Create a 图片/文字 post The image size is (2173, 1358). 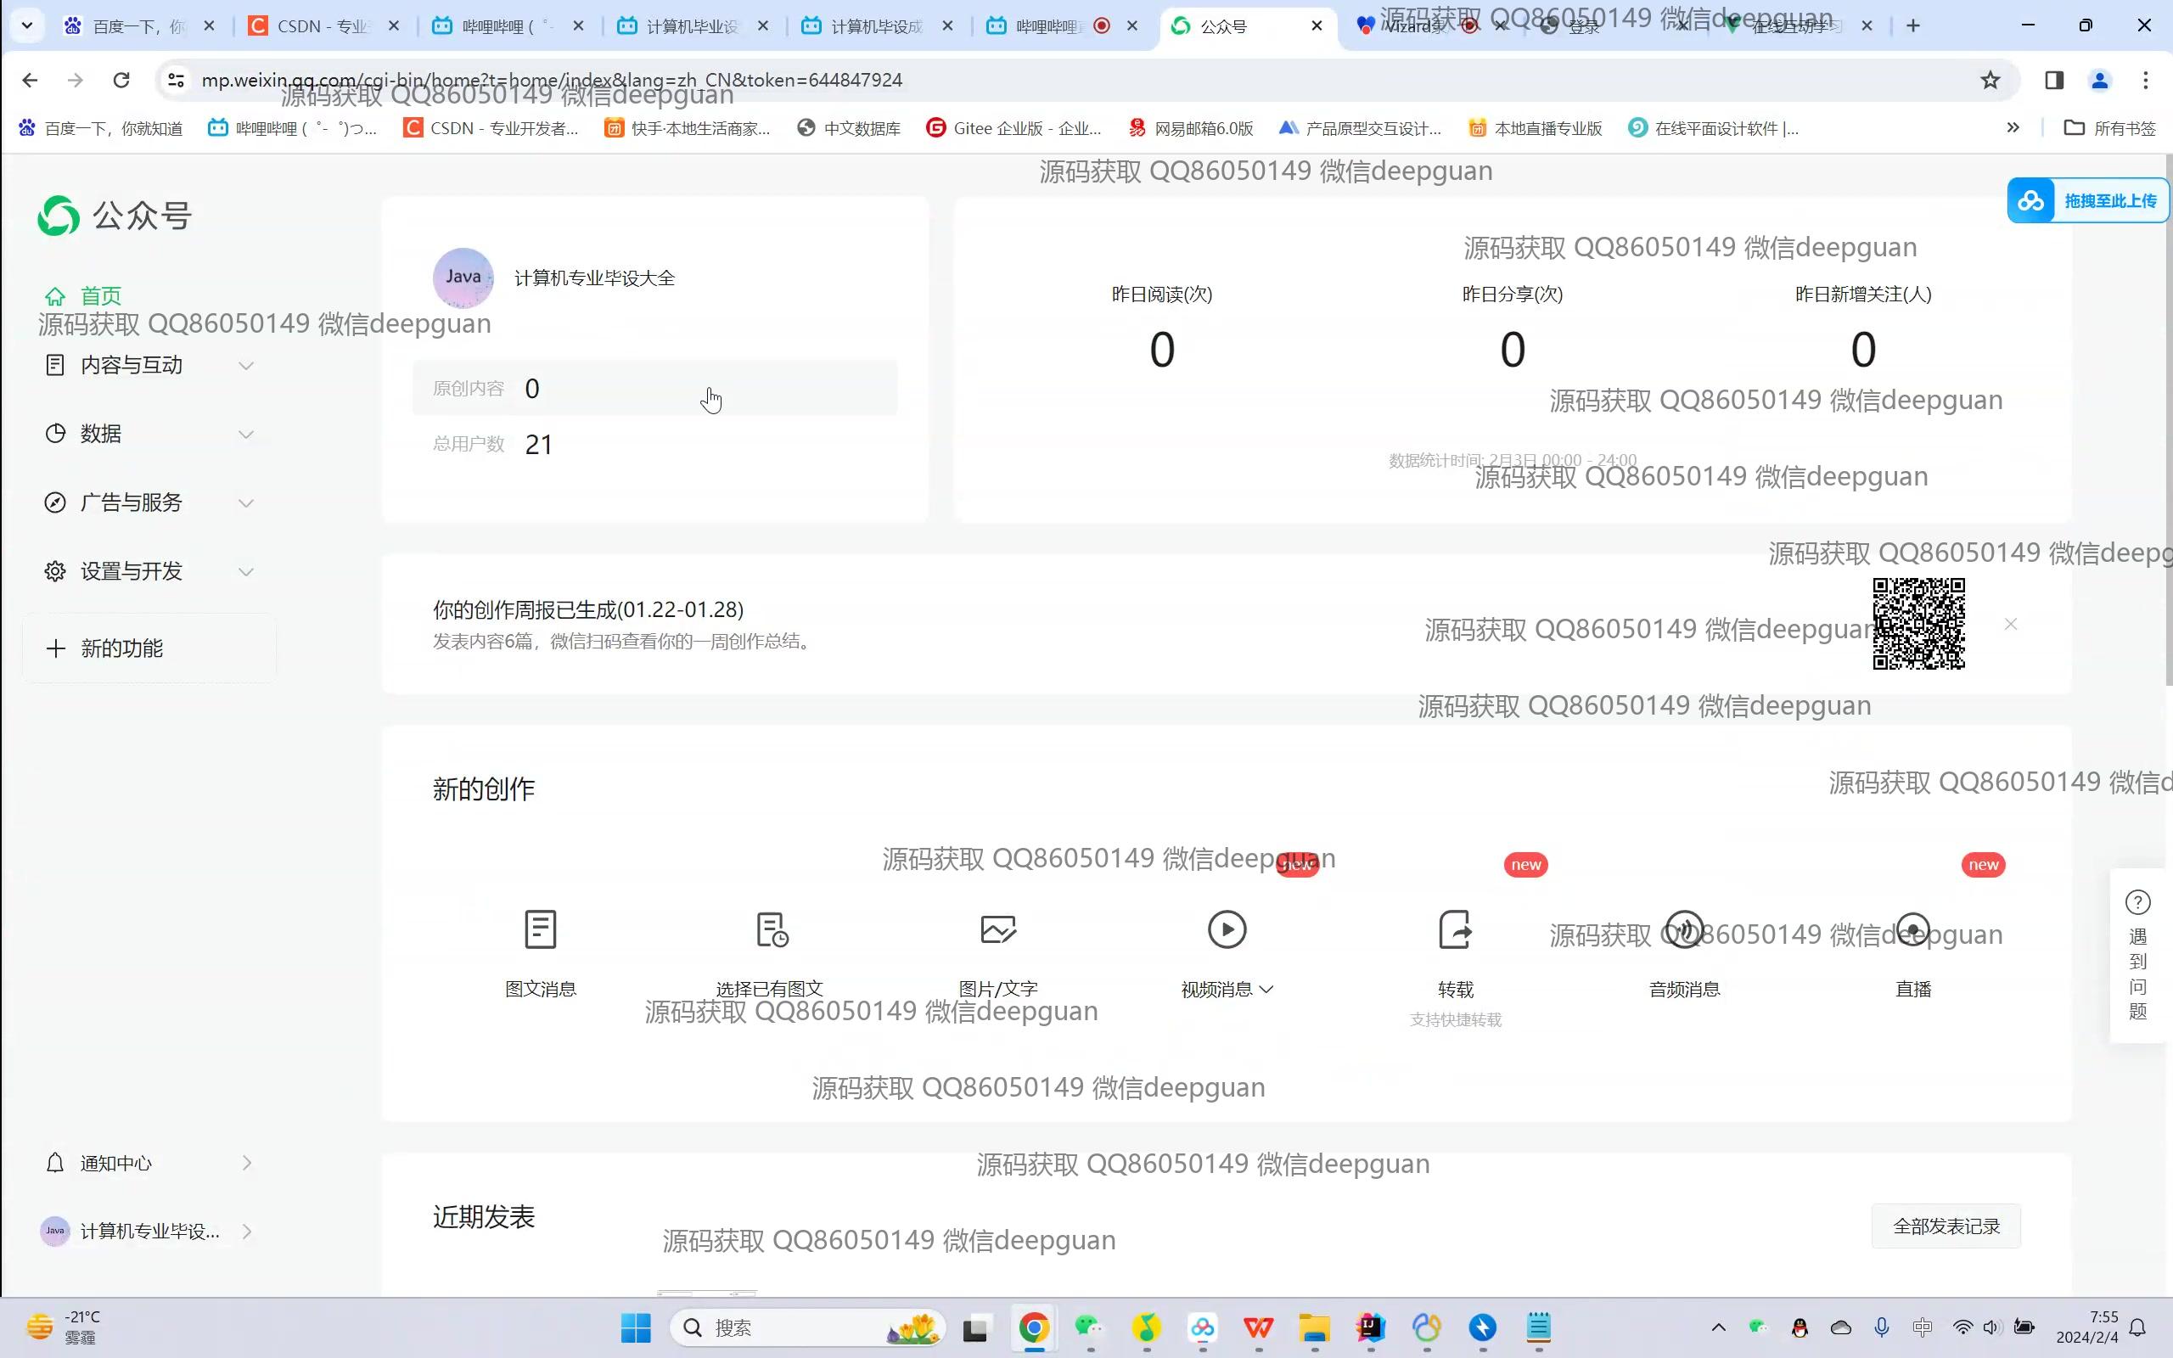997,929
